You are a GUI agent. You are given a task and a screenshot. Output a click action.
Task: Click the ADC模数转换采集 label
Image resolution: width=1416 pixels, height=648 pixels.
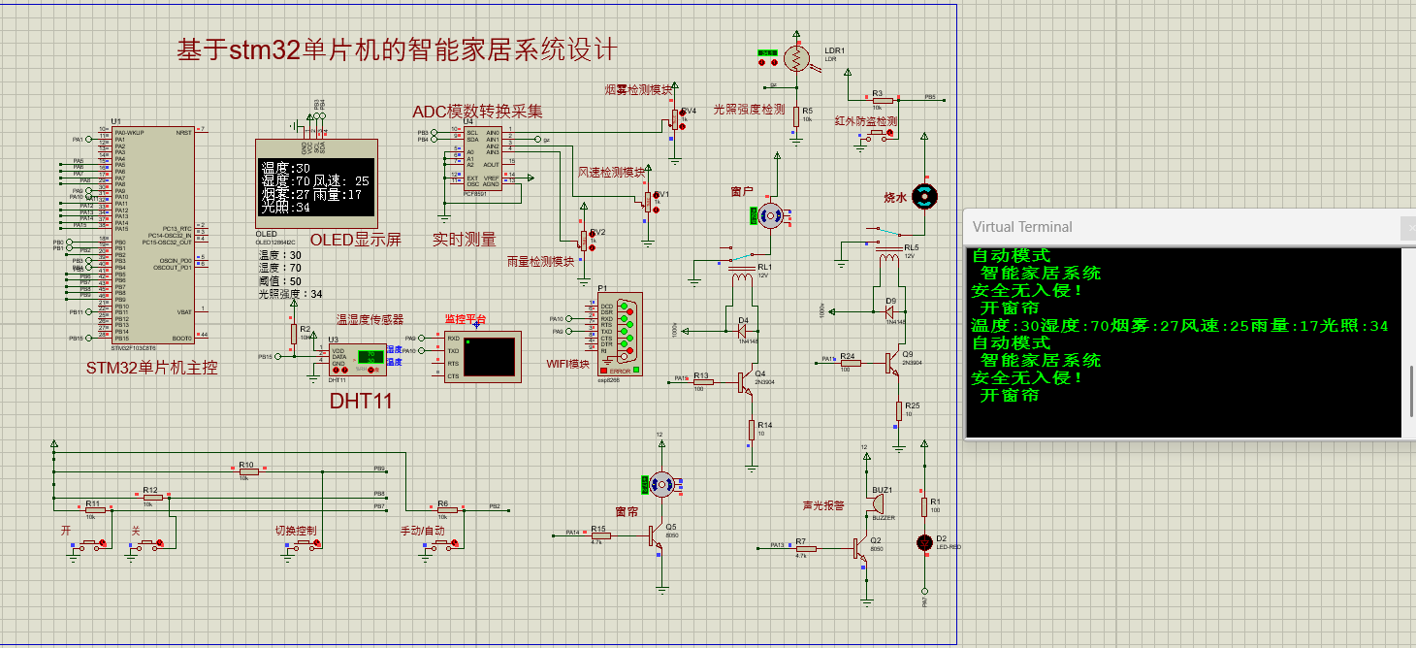click(477, 111)
